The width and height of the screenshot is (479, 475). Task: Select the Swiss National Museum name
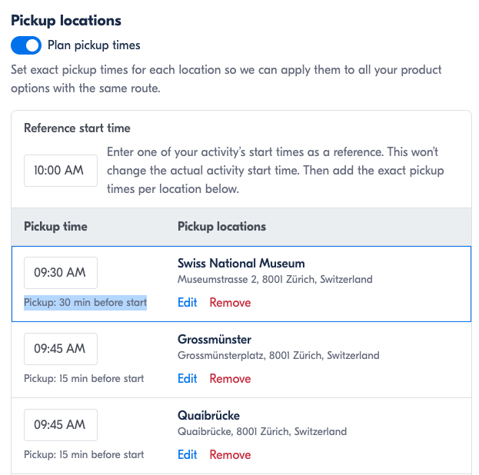(241, 264)
